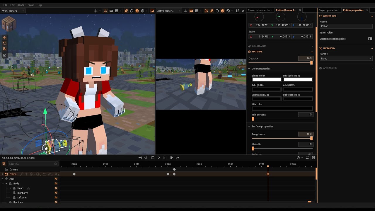Toggle work camera overlays gizmo icon

pos(106,11)
